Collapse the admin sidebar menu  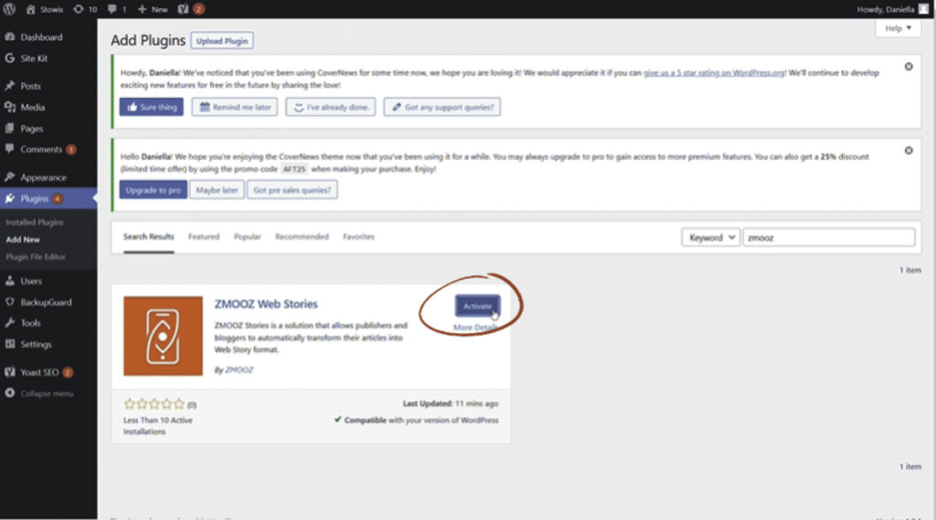click(47, 394)
